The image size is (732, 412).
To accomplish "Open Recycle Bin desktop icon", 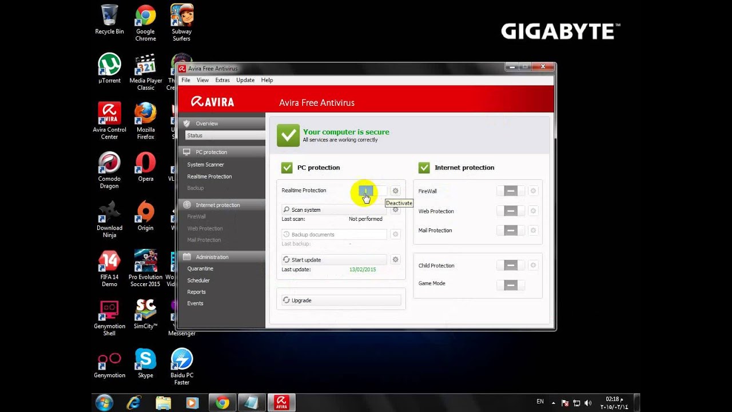I will (109, 20).
